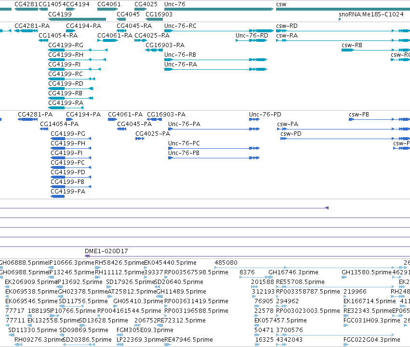Screen dimensions: 410x347
Task: Click protein CG14054-PA
Action: click(x=59, y=124)
